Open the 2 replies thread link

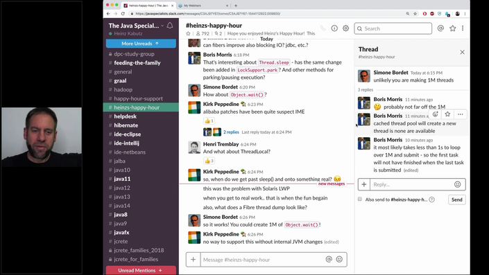coord(231,132)
